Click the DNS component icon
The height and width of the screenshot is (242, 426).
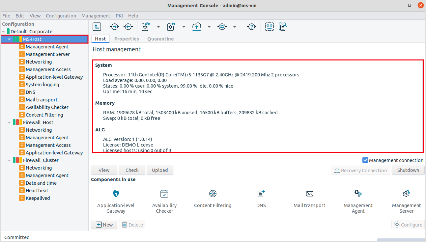(x=261, y=194)
